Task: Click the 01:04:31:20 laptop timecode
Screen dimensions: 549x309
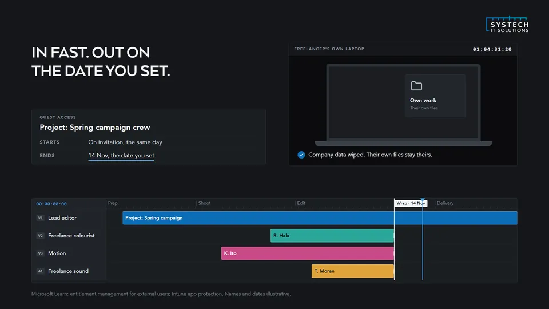Action: 492,49
